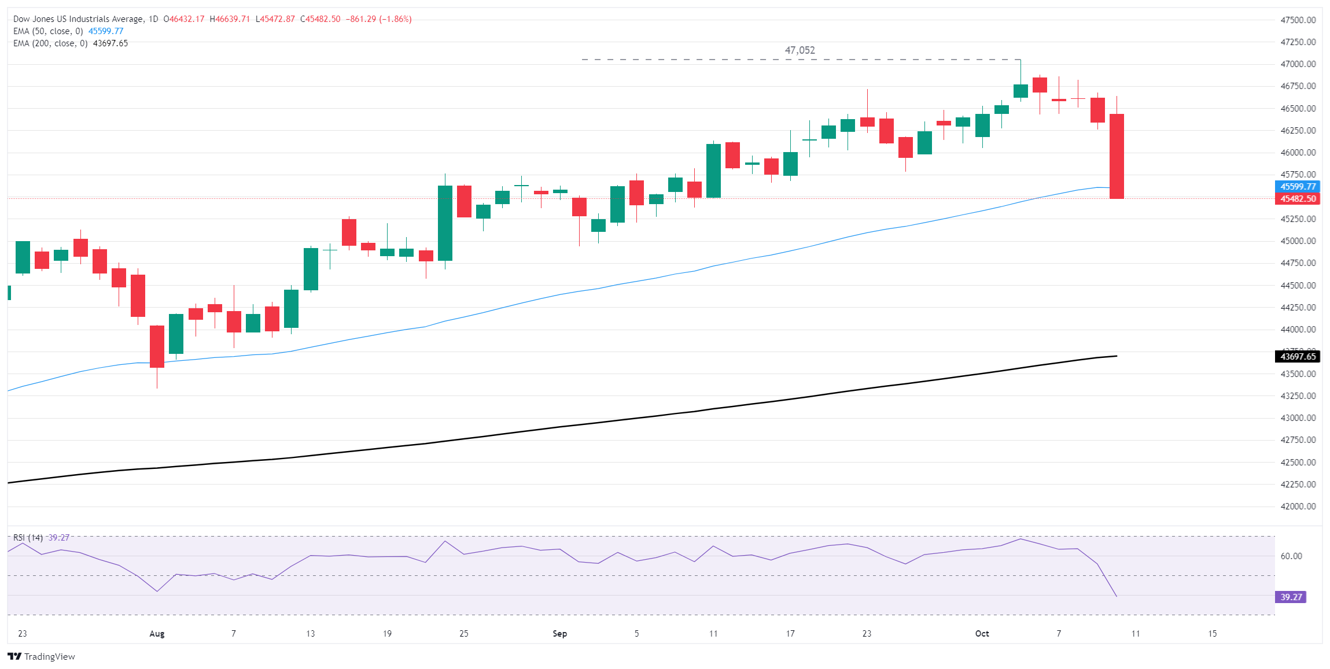Viewport: 1330px width, 669px height.
Task: Click the 1D interval label in title
Action: point(153,19)
